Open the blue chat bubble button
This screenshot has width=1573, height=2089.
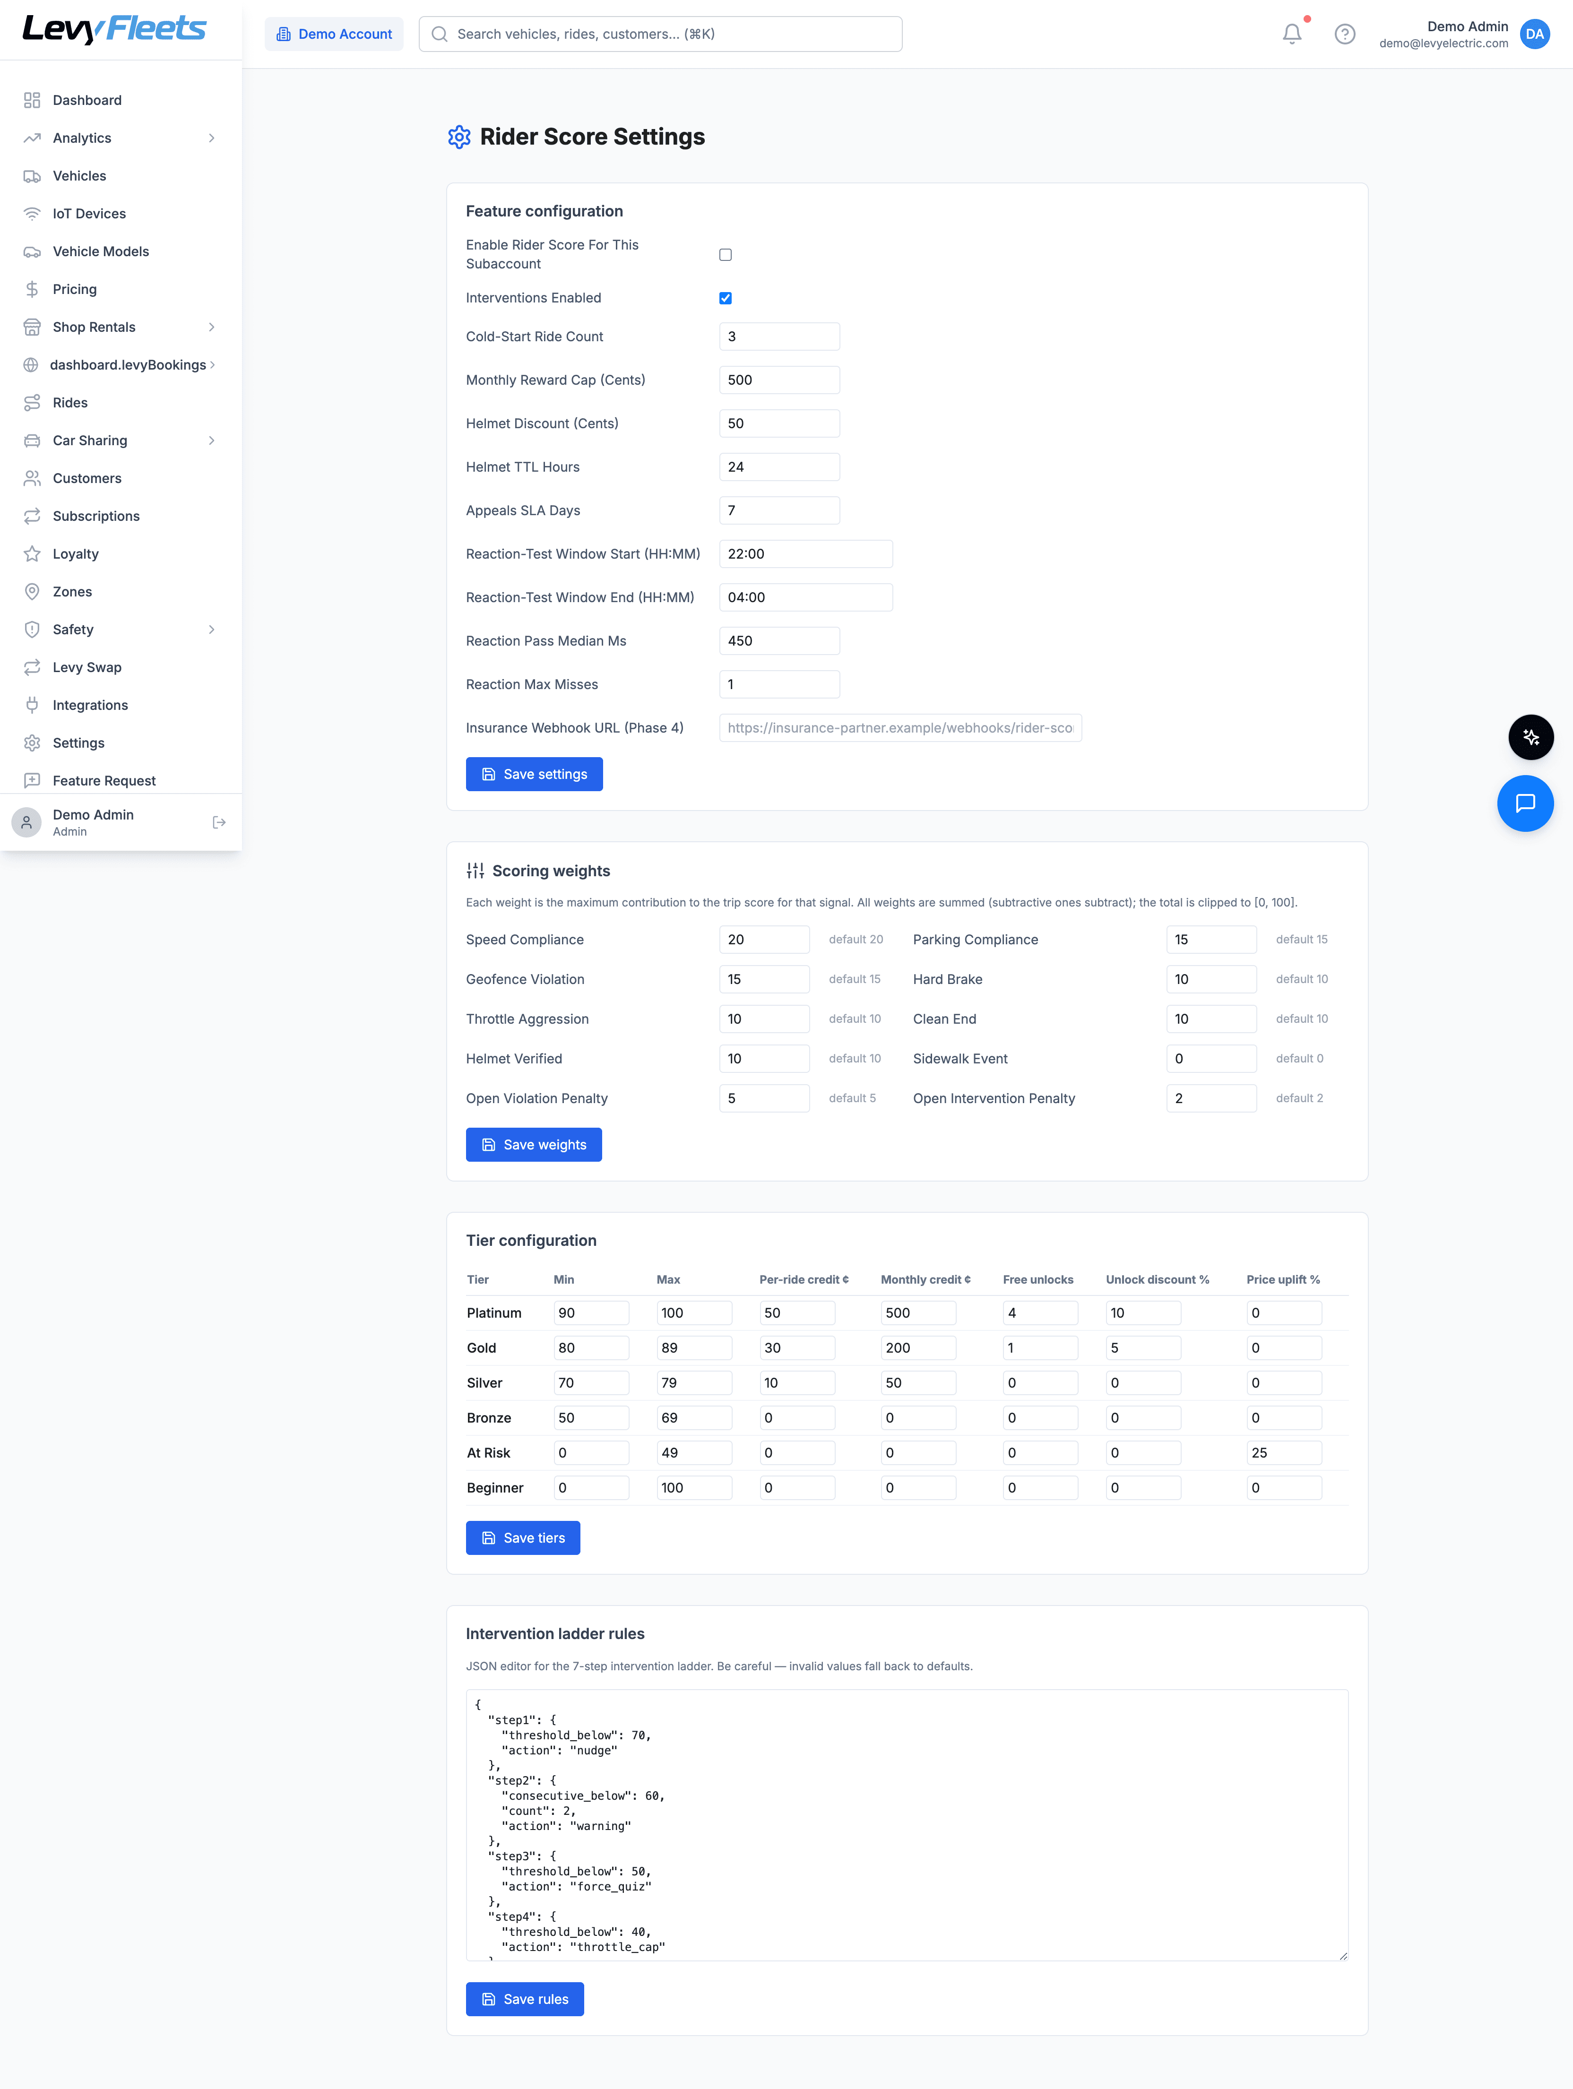click(1525, 803)
